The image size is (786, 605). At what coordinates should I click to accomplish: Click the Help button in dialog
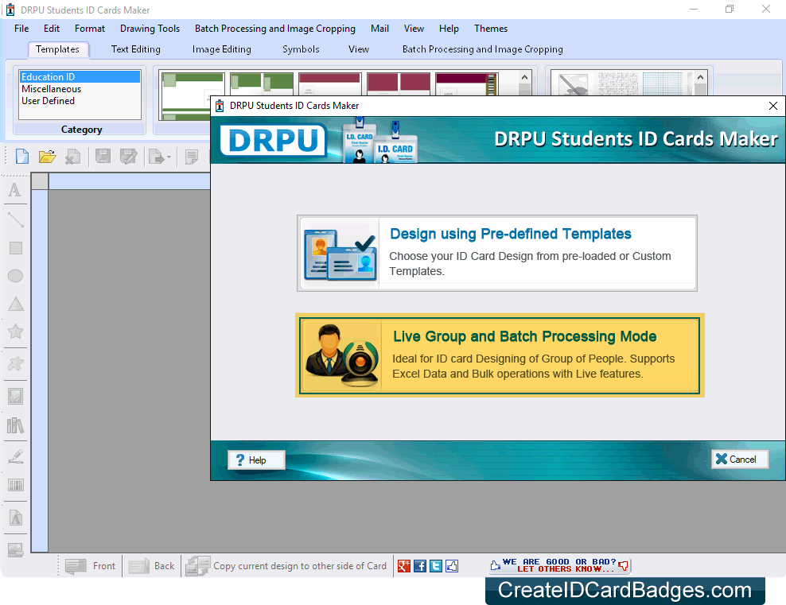pyautogui.click(x=257, y=460)
